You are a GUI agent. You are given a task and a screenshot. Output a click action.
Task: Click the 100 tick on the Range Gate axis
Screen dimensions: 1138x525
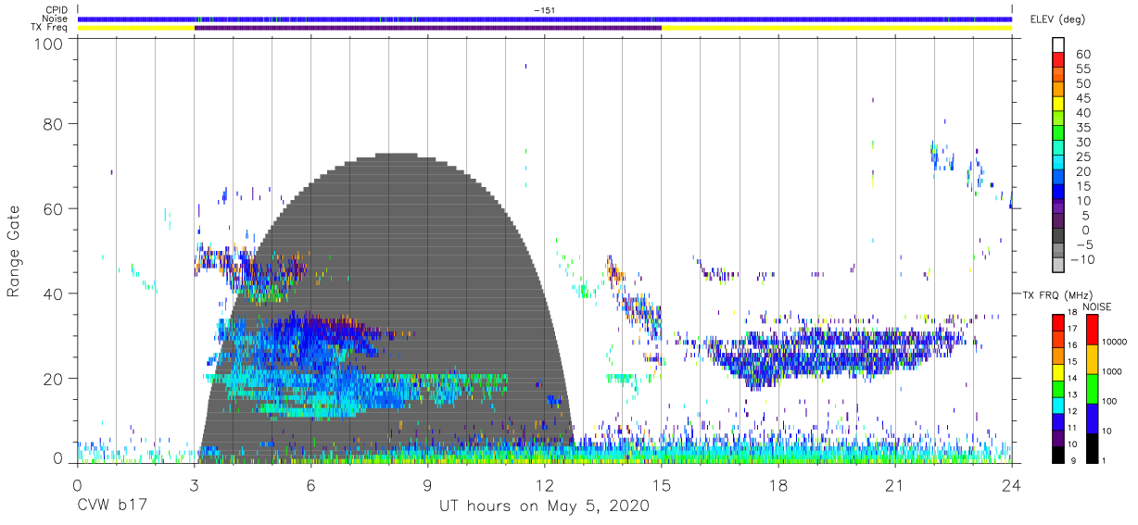click(50, 43)
